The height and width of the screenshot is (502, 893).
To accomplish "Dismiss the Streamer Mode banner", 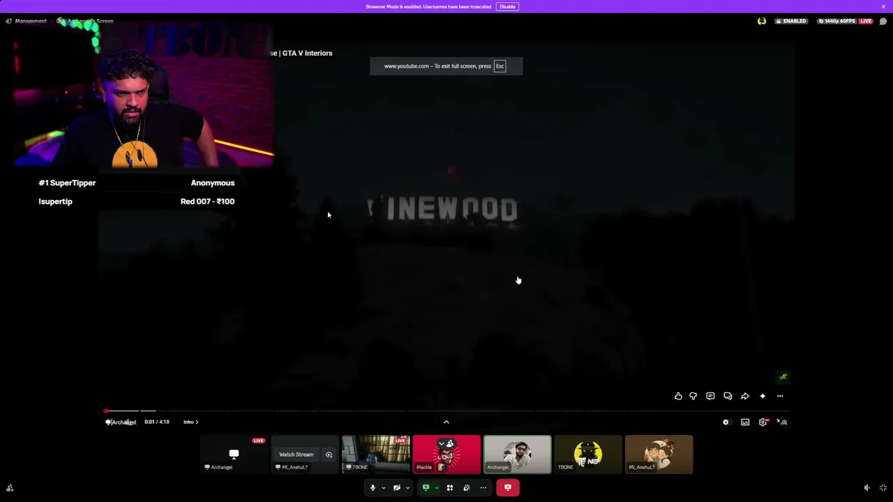I will [883, 6].
